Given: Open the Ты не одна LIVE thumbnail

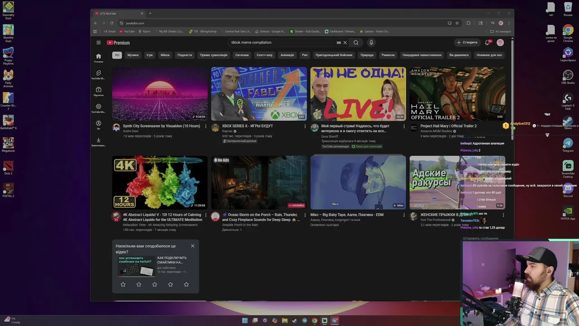Looking at the screenshot, I should pos(358,94).
